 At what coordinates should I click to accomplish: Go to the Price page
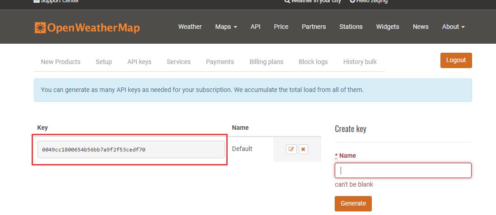(281, 27)
